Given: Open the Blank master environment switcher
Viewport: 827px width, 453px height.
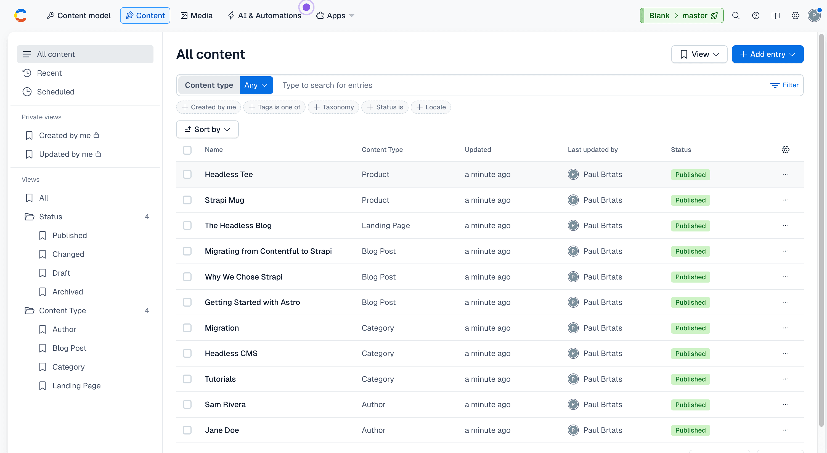Looking at the screenshot, I should tap(682, 15).
